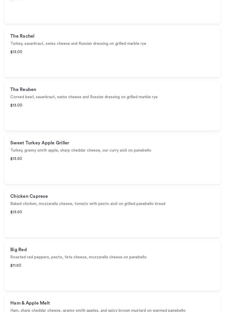Click the $13.00 price under The Rachel
Image resolution: width=225 pixels, height=312 pixels.
click(x=16, y=52)
